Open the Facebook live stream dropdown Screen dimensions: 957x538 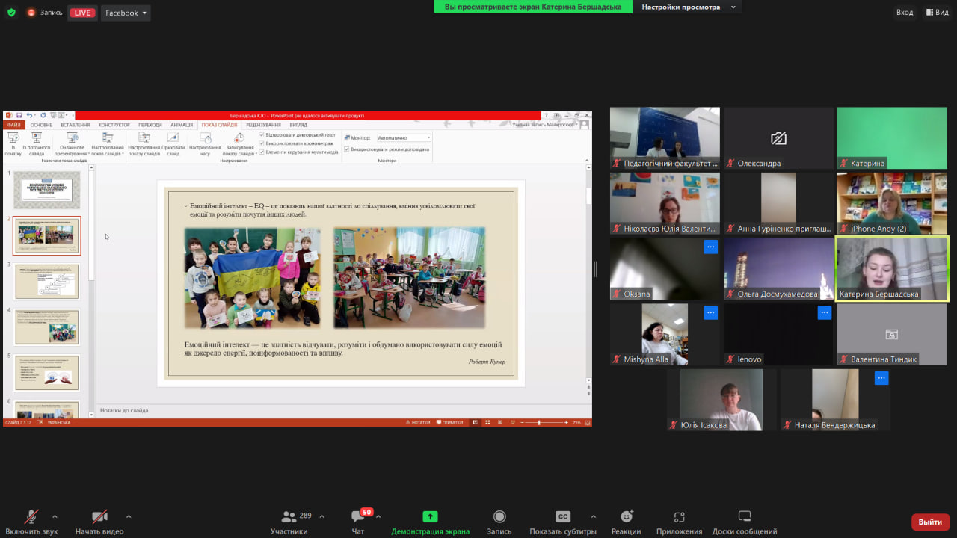click(126, 13)
